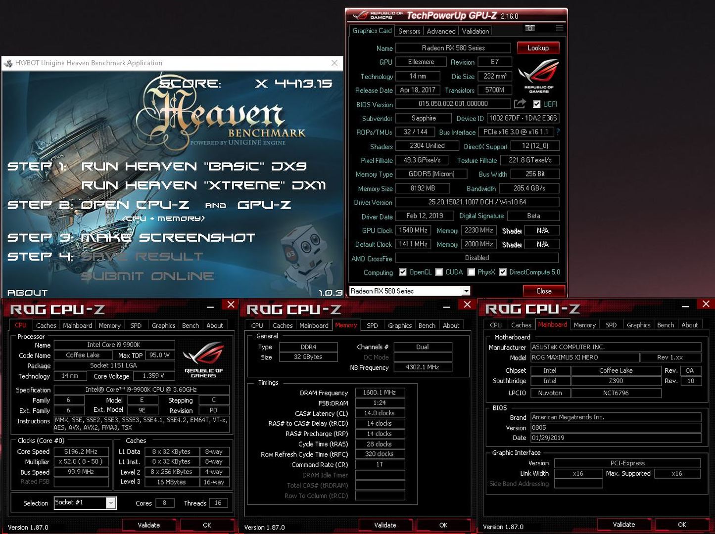715x534 pixels.
Task: Toggle the DirectCompute 5.0 checkbox
Action: point(503,272)
